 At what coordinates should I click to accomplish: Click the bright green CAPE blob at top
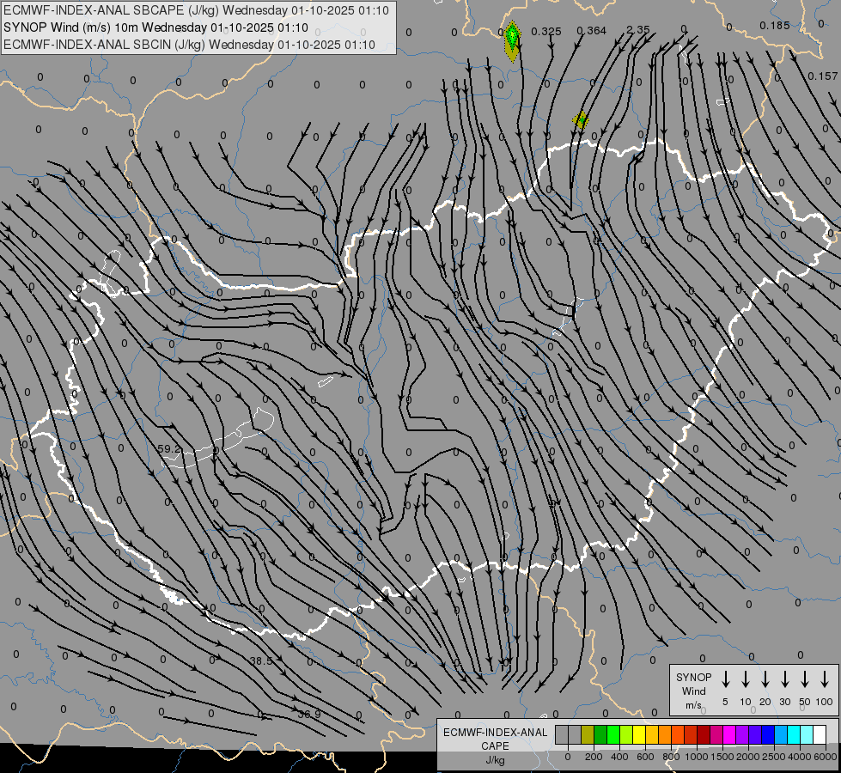[x=512, y=37]
